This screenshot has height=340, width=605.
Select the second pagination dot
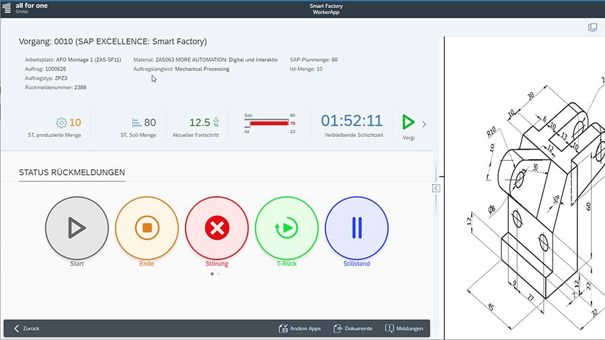click(x=219, y=274)
